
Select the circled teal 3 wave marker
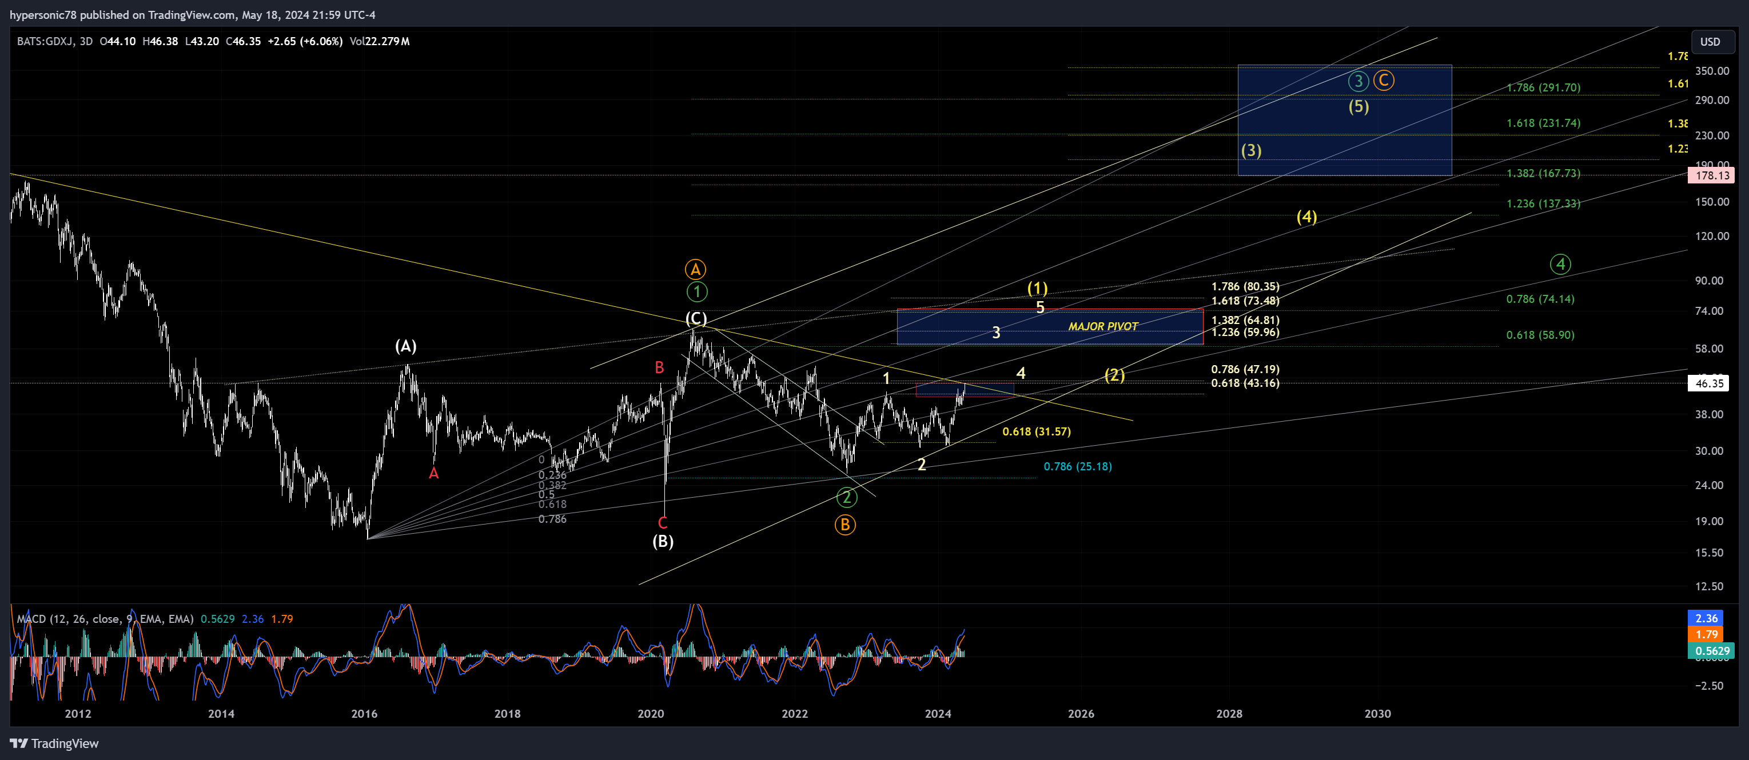[x=1358, y=81]
